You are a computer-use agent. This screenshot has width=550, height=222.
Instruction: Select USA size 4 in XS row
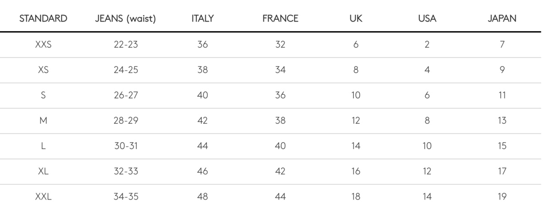[x=427, y=70]
